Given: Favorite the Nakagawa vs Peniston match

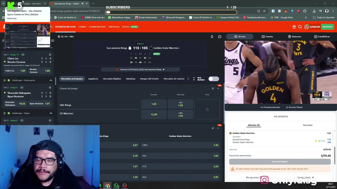Looking at the screenshot, I should point(50,87).
